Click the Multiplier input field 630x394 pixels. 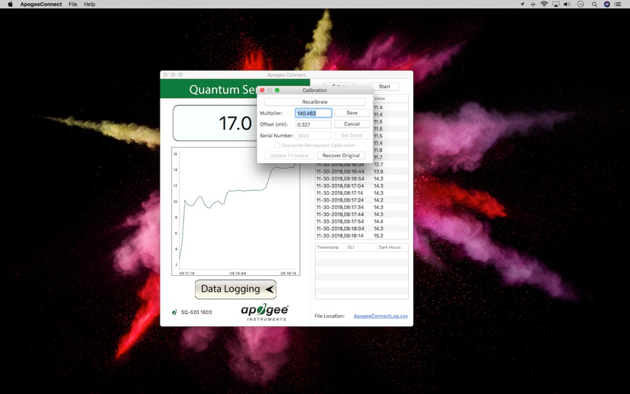click(314, 113)
